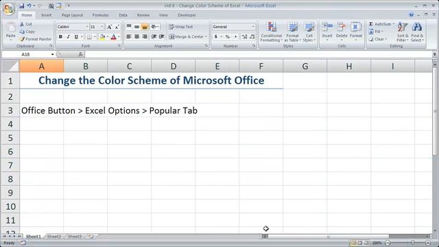439x247 pixels.
Task: Open the Data ribbon tab
Action: 123,15
